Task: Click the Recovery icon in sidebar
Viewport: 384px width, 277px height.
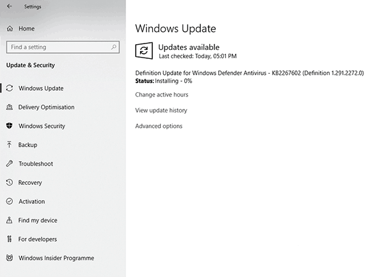Action: (10, 182)
